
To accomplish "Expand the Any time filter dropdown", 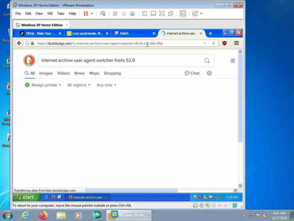I will click(x=106, y=85).
